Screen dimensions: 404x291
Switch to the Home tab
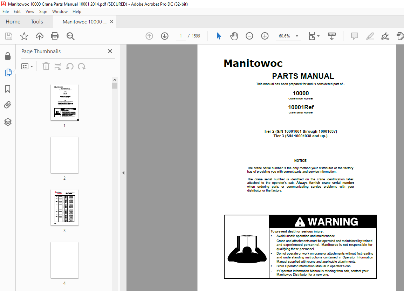point(13,22)
